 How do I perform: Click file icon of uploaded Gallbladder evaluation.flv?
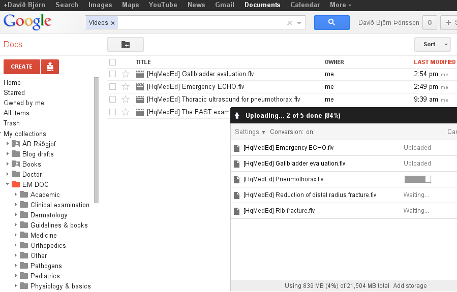click(x=237, y=164)
